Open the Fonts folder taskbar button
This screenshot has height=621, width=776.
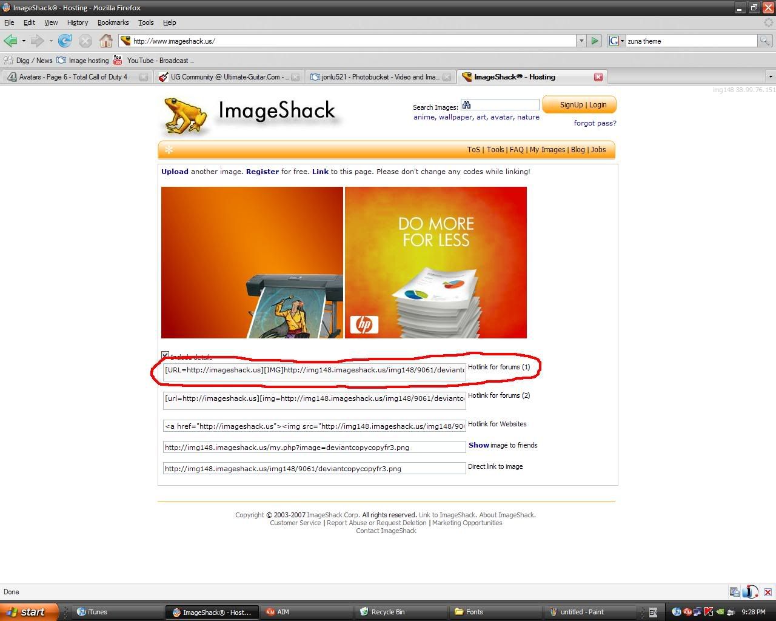click(x=495, y=612)
